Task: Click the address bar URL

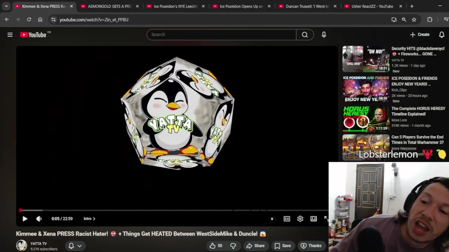Action: tap(94, 20)
